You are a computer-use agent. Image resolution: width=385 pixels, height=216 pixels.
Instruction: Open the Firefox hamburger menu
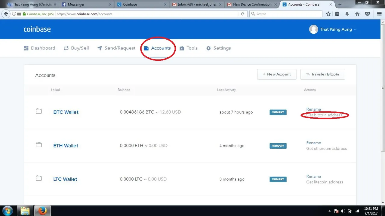(x=379, y=14)
